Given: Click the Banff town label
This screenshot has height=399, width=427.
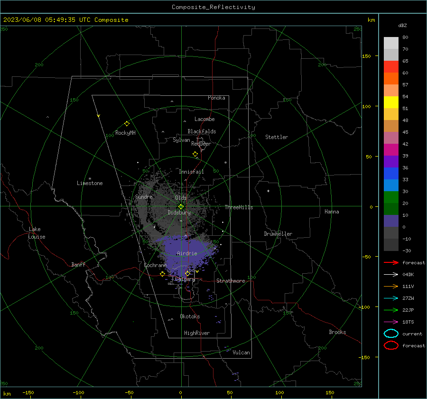Looking at the screenshot, I should (x=78, y=264).
